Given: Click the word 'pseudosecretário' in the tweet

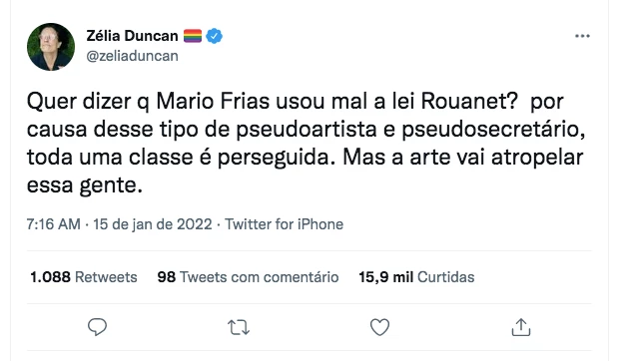Looking at the screenshot, I should 493,129.
